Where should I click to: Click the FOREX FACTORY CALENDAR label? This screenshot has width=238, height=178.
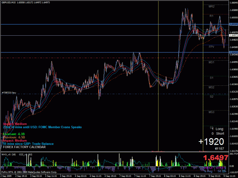(x=24, y=147)
